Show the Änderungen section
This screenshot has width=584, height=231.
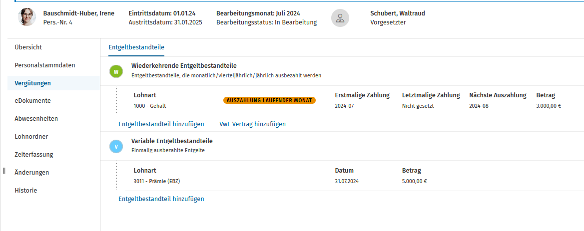tap(31, 172)
